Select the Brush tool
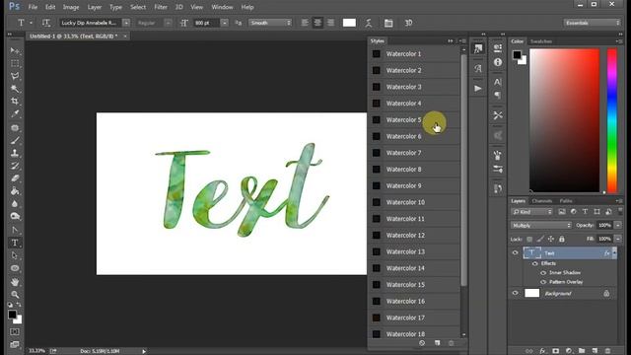This screenshot has height=355, width=631. [x=15, y=140]
